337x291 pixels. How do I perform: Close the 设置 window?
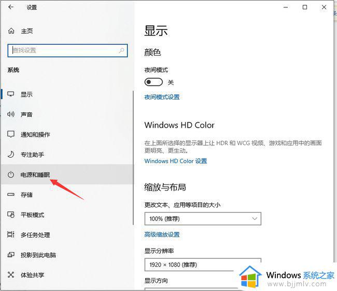(324, 7)
